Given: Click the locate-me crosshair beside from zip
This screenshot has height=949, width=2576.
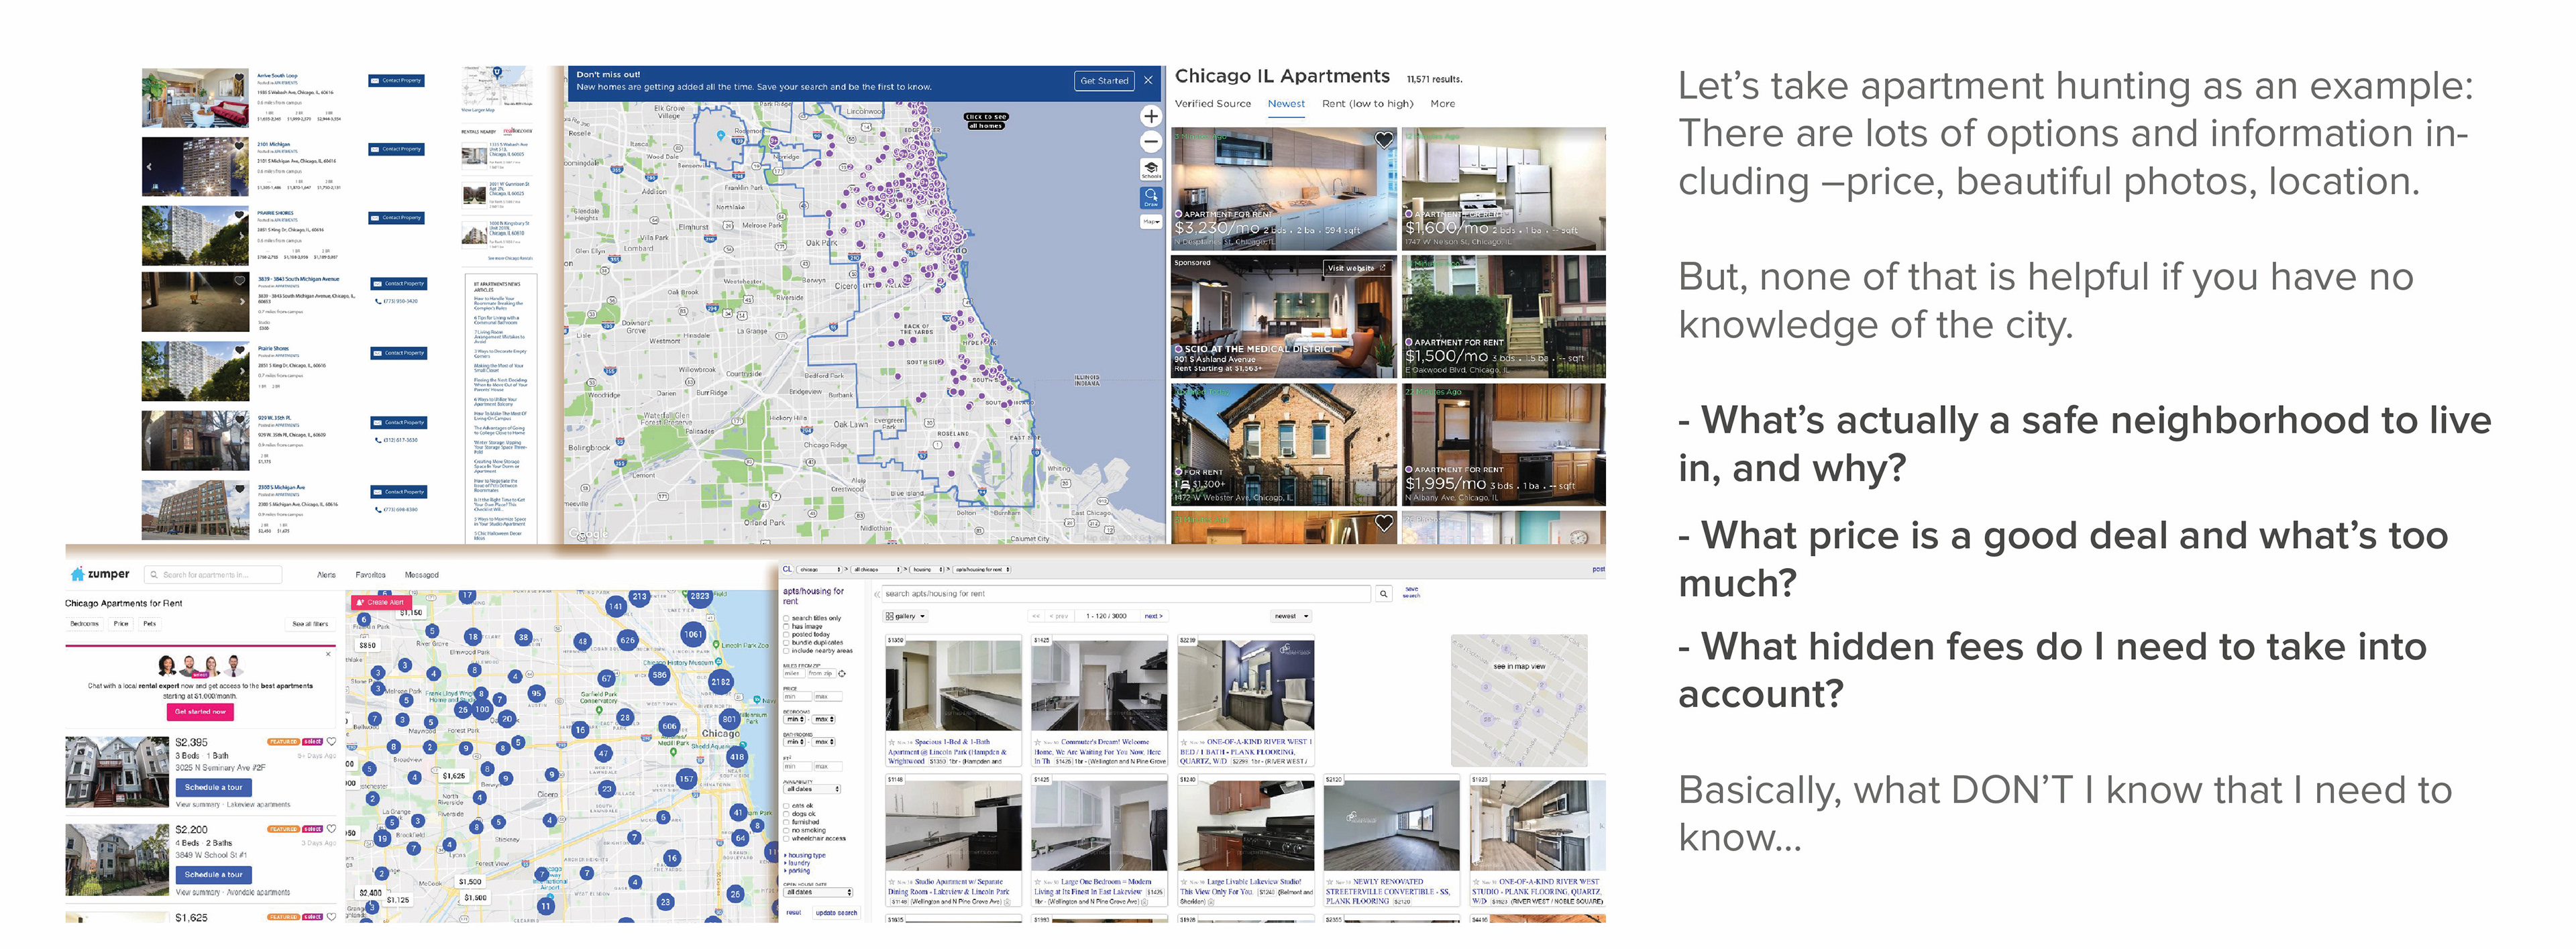Looking at the screenshot, I should click(842, 674).
